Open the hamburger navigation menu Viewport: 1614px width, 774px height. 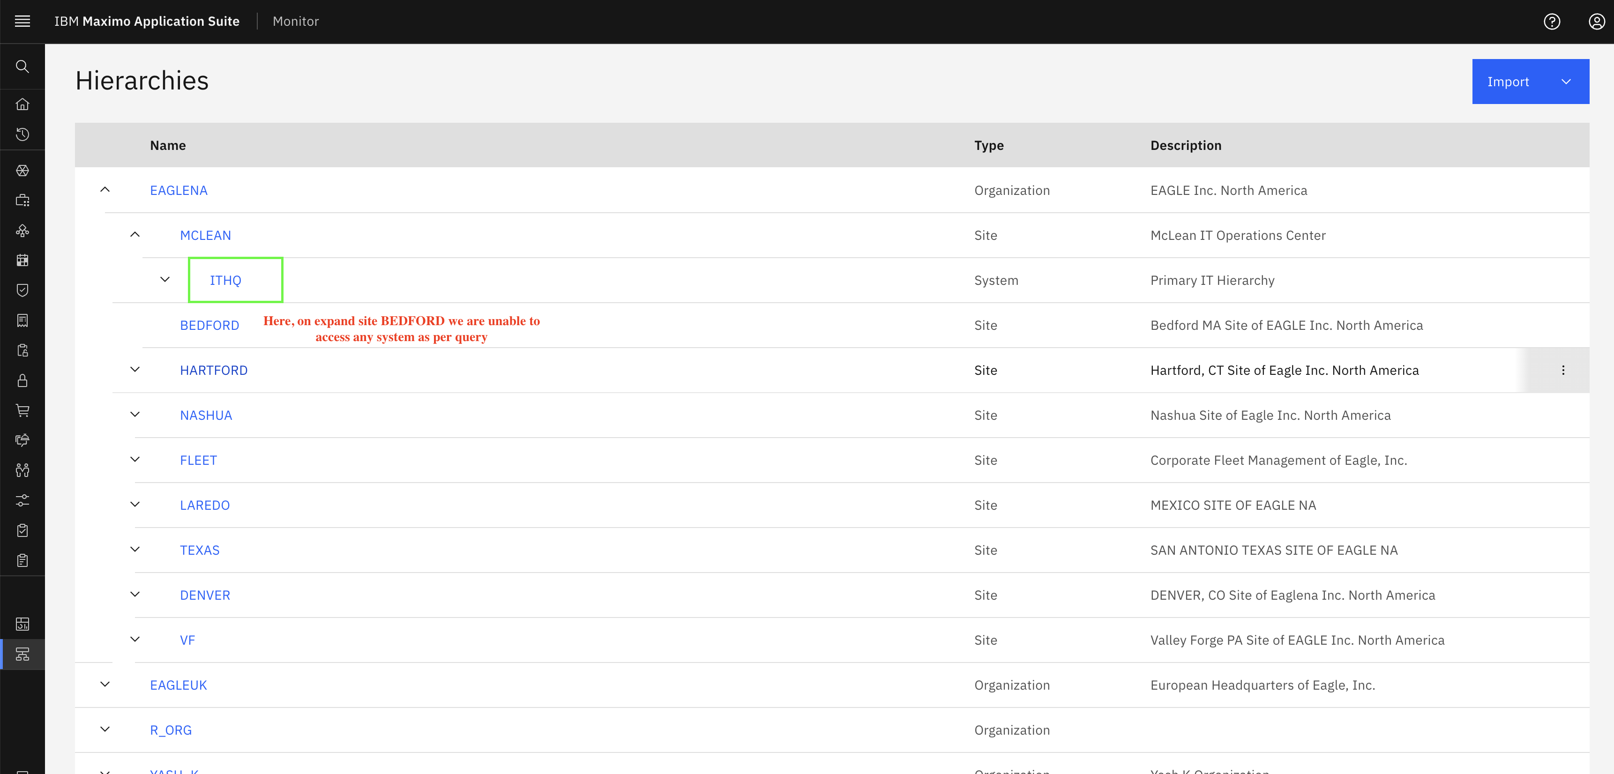pos(22,21)
